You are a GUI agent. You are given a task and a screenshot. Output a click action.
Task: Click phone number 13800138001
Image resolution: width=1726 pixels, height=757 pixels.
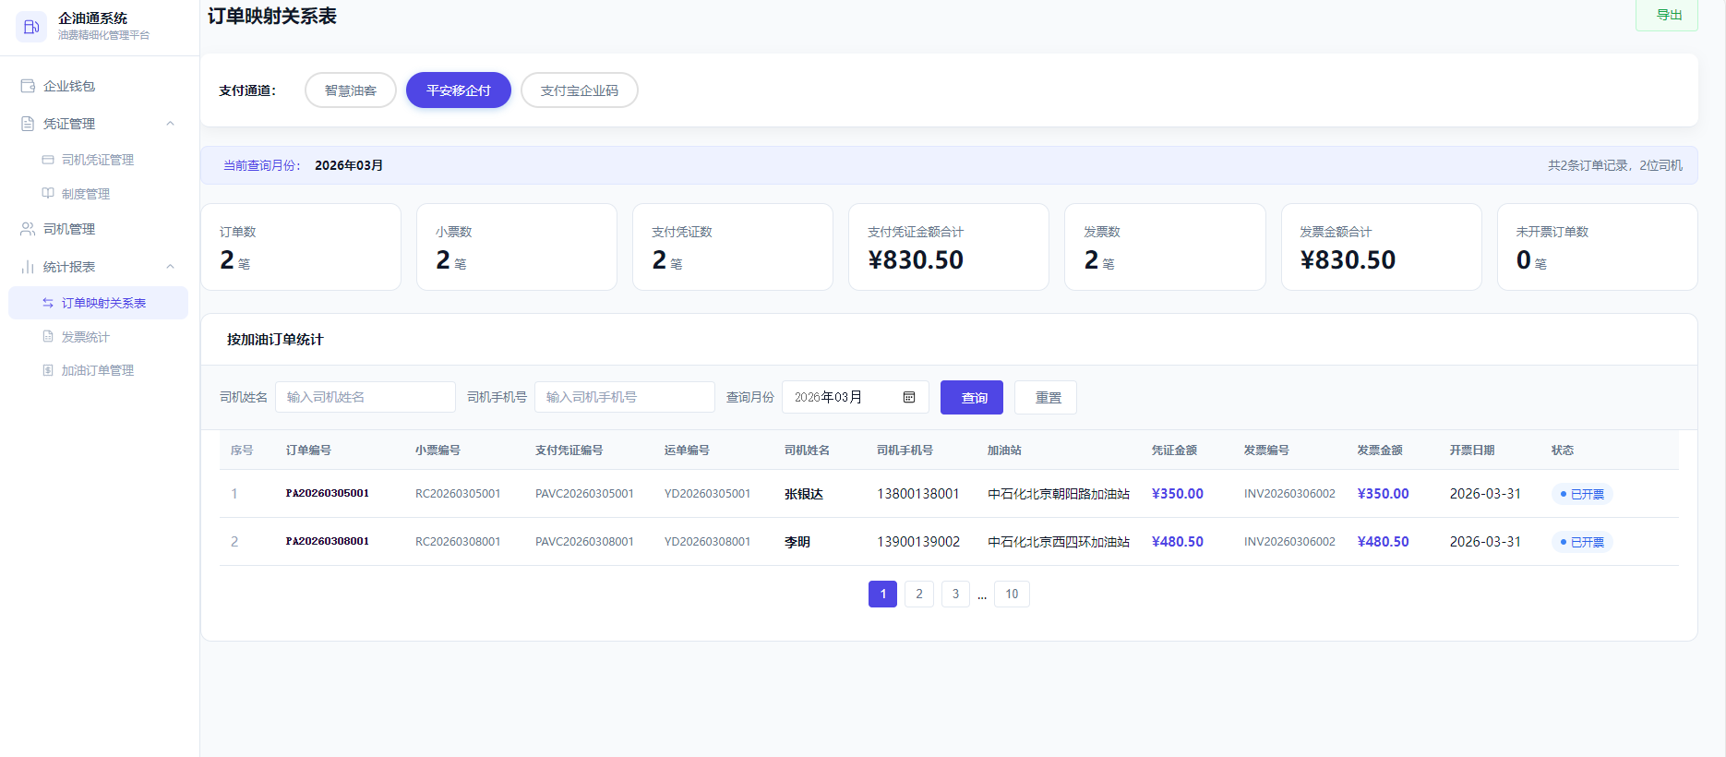pos(918,494)
